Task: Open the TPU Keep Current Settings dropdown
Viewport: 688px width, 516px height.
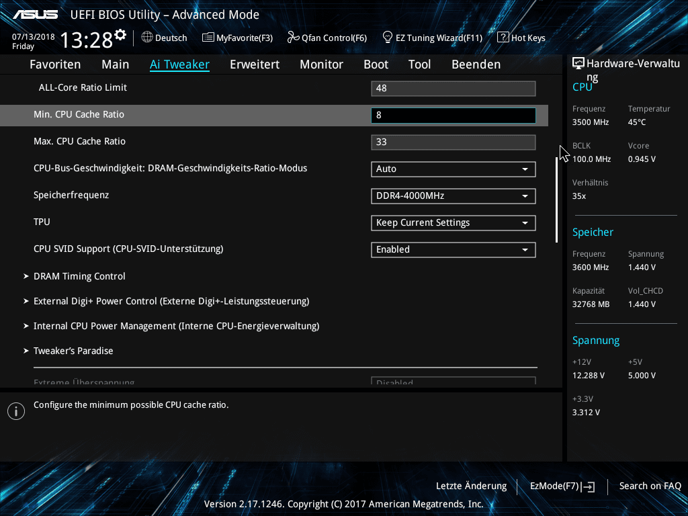Action: point(454,223)
